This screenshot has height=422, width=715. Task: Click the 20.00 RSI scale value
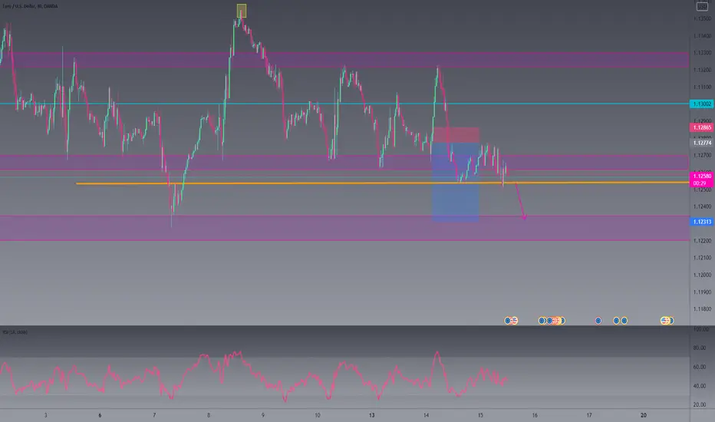(x=700, y=404)
